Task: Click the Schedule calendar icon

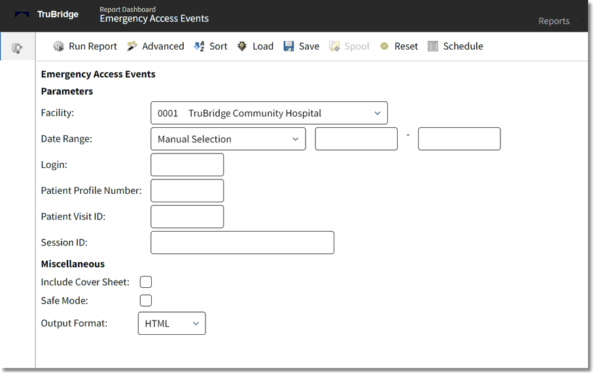Action: pos(432,46)
